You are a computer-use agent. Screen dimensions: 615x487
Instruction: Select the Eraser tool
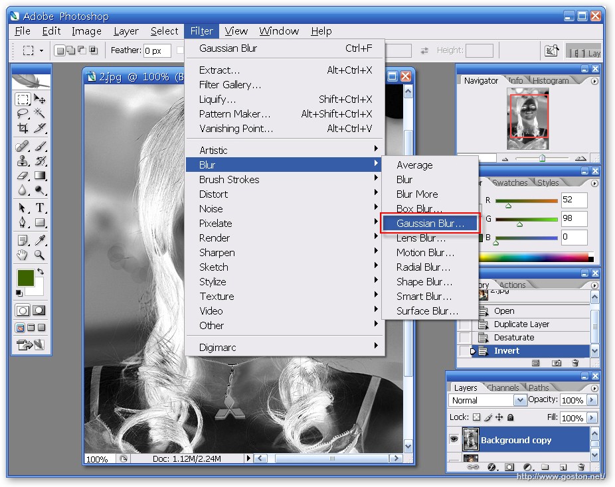pos(23,176)
